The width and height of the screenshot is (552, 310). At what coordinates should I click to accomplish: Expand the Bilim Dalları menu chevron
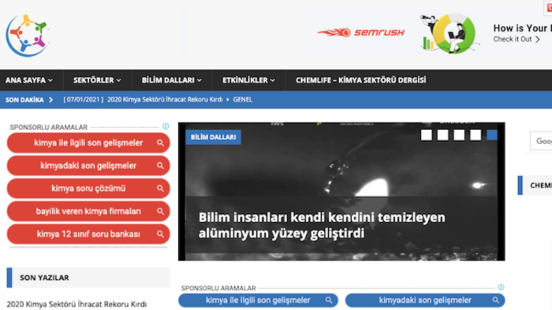coord(200,80)
